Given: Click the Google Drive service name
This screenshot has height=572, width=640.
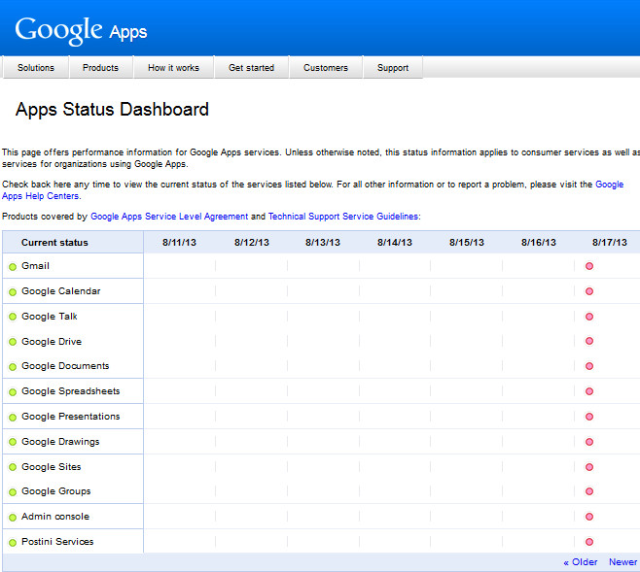Looking at the screenshot, I should coord(52,342).
